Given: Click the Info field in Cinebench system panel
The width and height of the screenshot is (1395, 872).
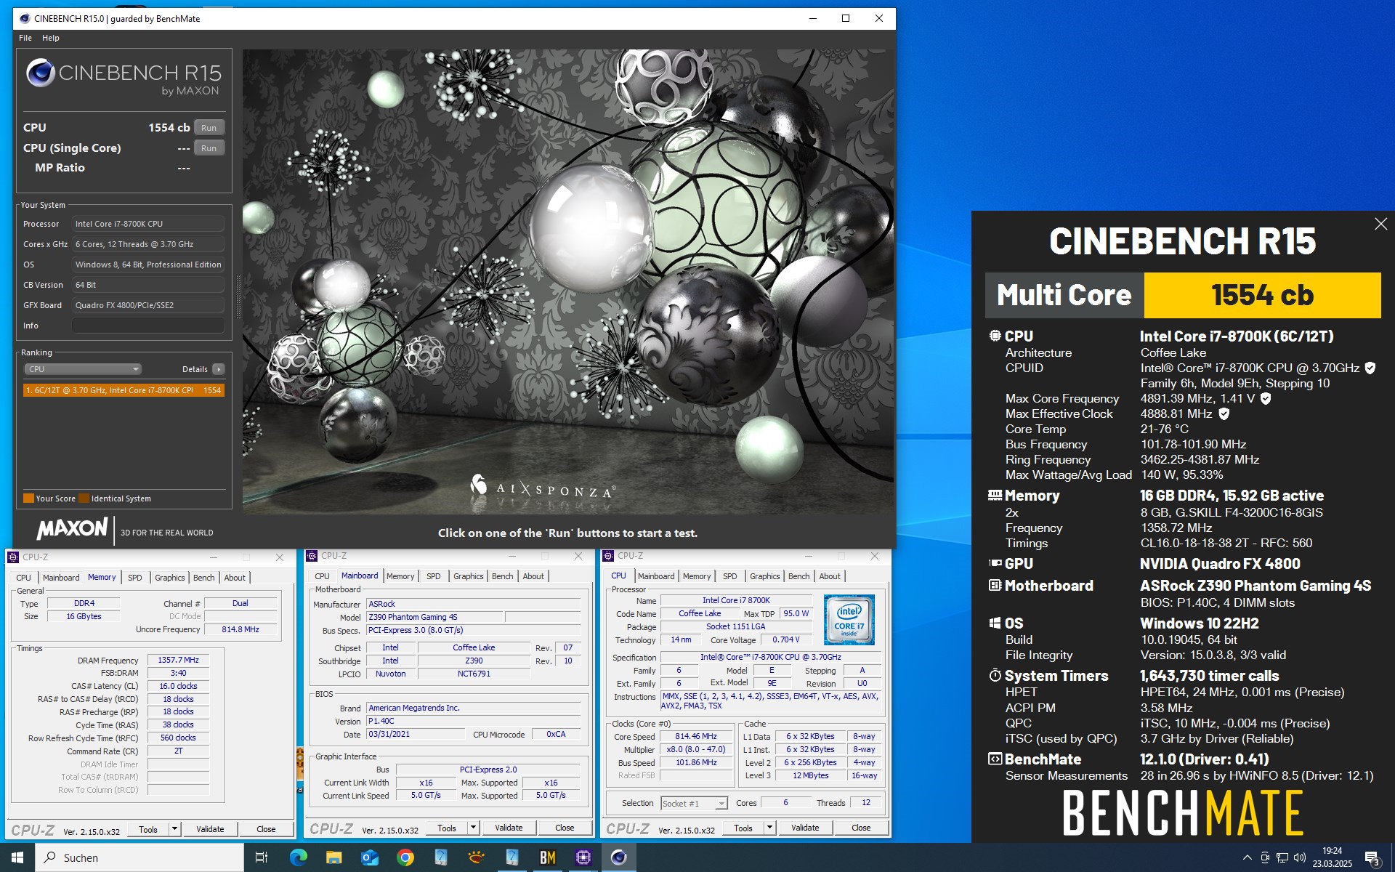Looking at the screenshot, I should click(x=148, y=326).
